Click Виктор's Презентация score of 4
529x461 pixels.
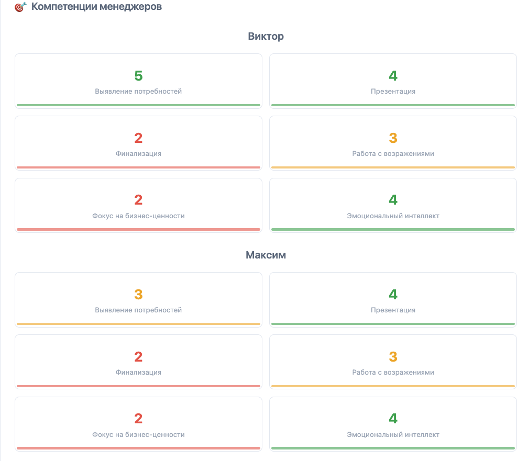[x=393, y=76]
